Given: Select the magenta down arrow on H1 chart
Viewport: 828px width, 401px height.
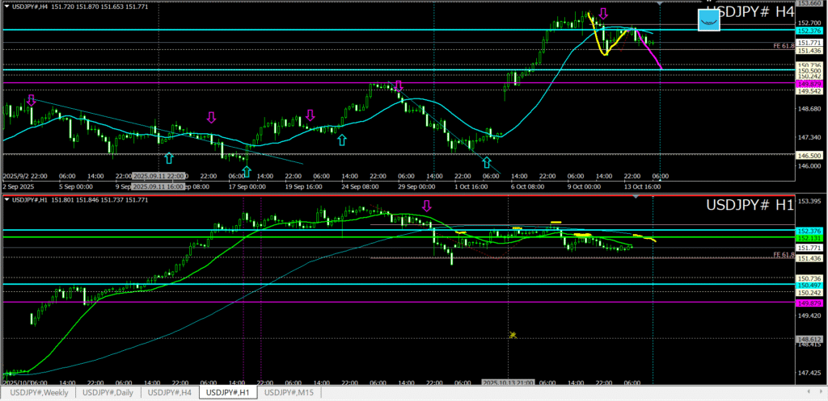Looking at the screenshot, I should coord(427,206).
